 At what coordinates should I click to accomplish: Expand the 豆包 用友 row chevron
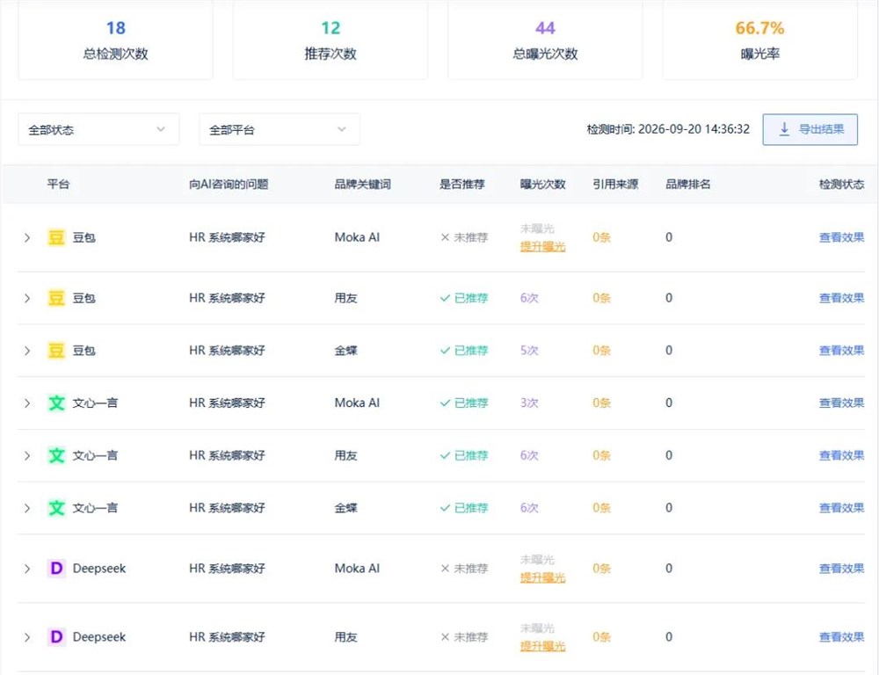[27, 298]
